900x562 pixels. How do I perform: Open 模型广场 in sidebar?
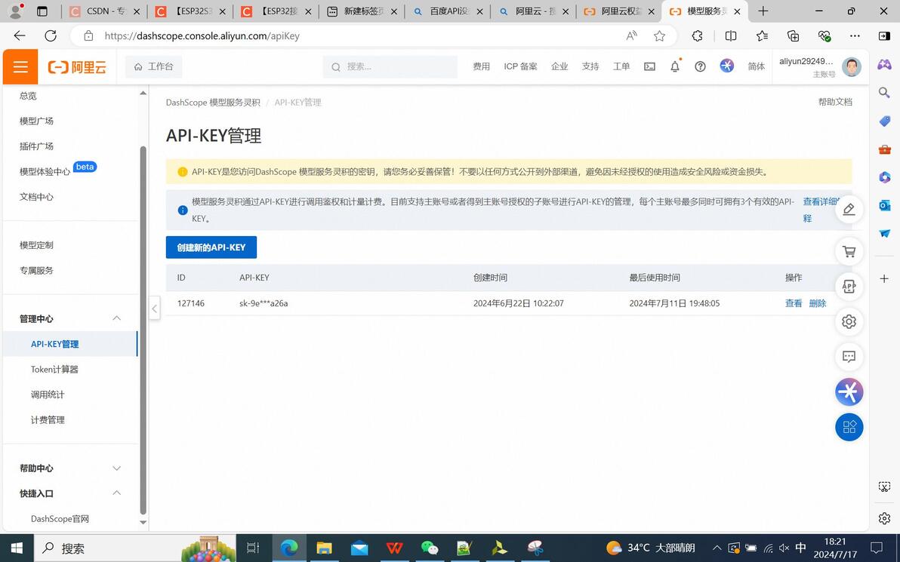point(37,121)
